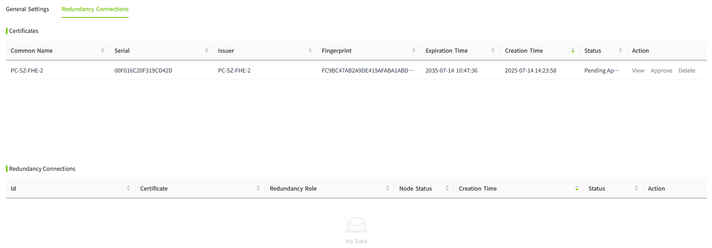The image size is (712, 248).
Task: Delete the PC-SZ-FHE-2 certificate
Action: 687,71
